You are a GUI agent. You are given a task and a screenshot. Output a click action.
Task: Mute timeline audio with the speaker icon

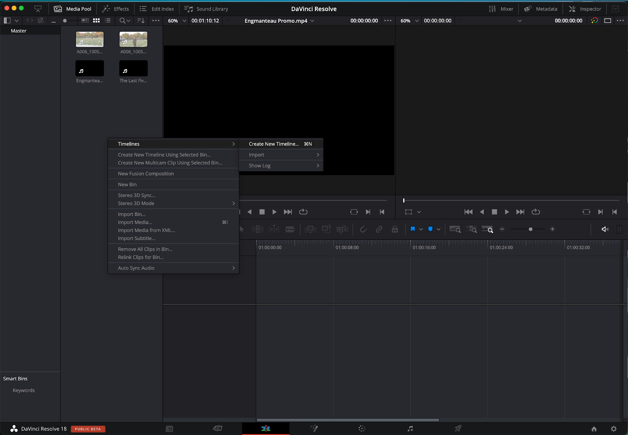(x=604, y=229)
